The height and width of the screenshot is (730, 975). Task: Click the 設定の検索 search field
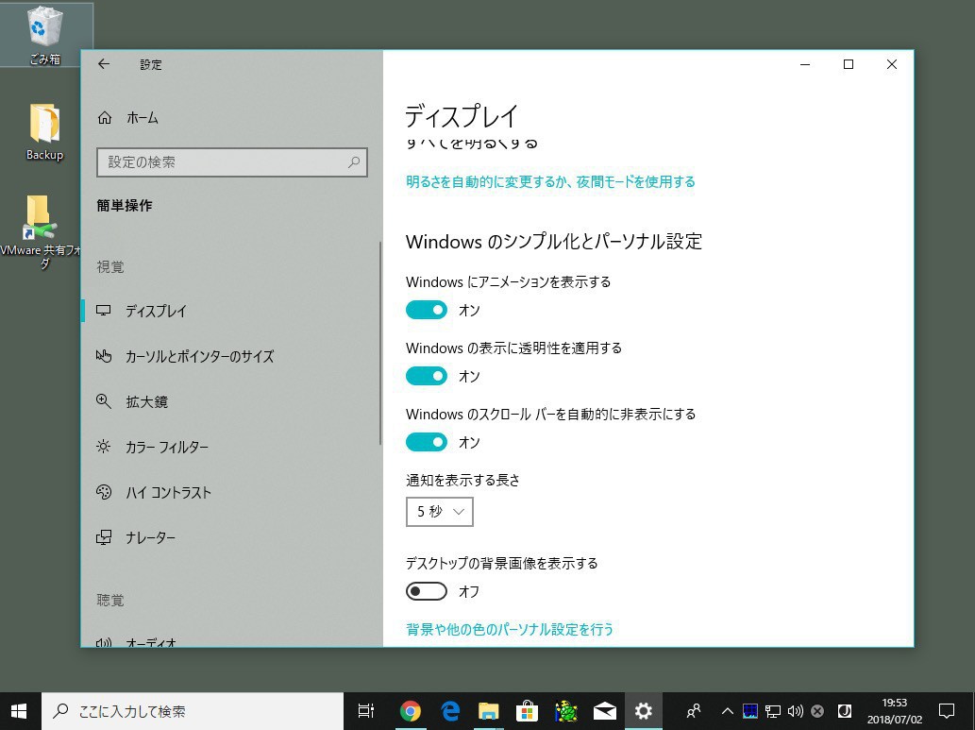pos(222,162)
